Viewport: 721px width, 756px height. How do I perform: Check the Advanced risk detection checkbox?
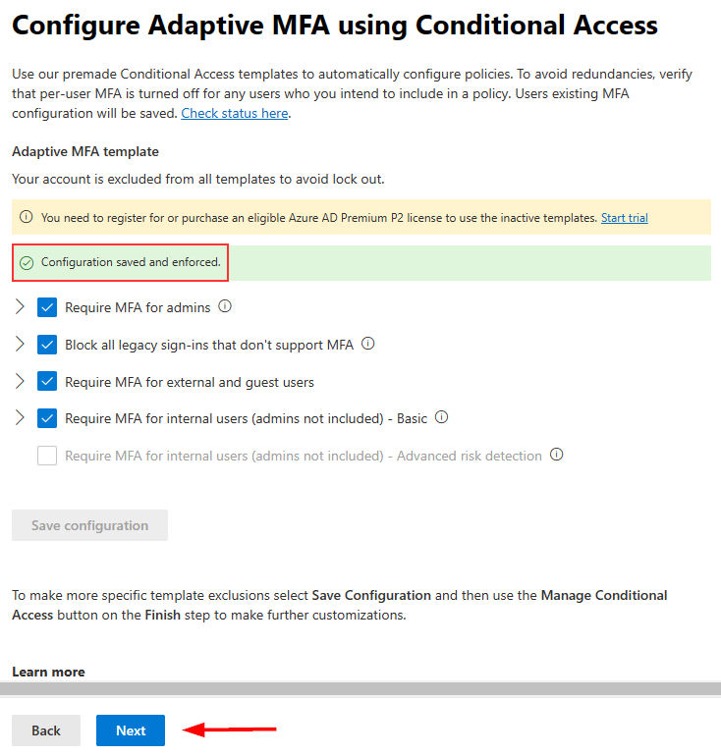pos(47,456)
